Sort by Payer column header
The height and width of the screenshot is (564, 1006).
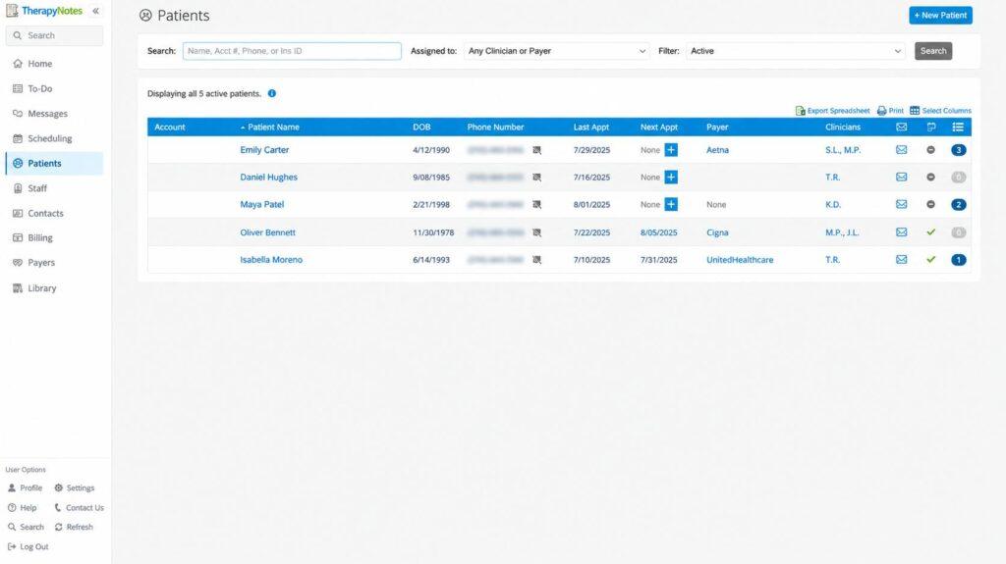(717, 127)
